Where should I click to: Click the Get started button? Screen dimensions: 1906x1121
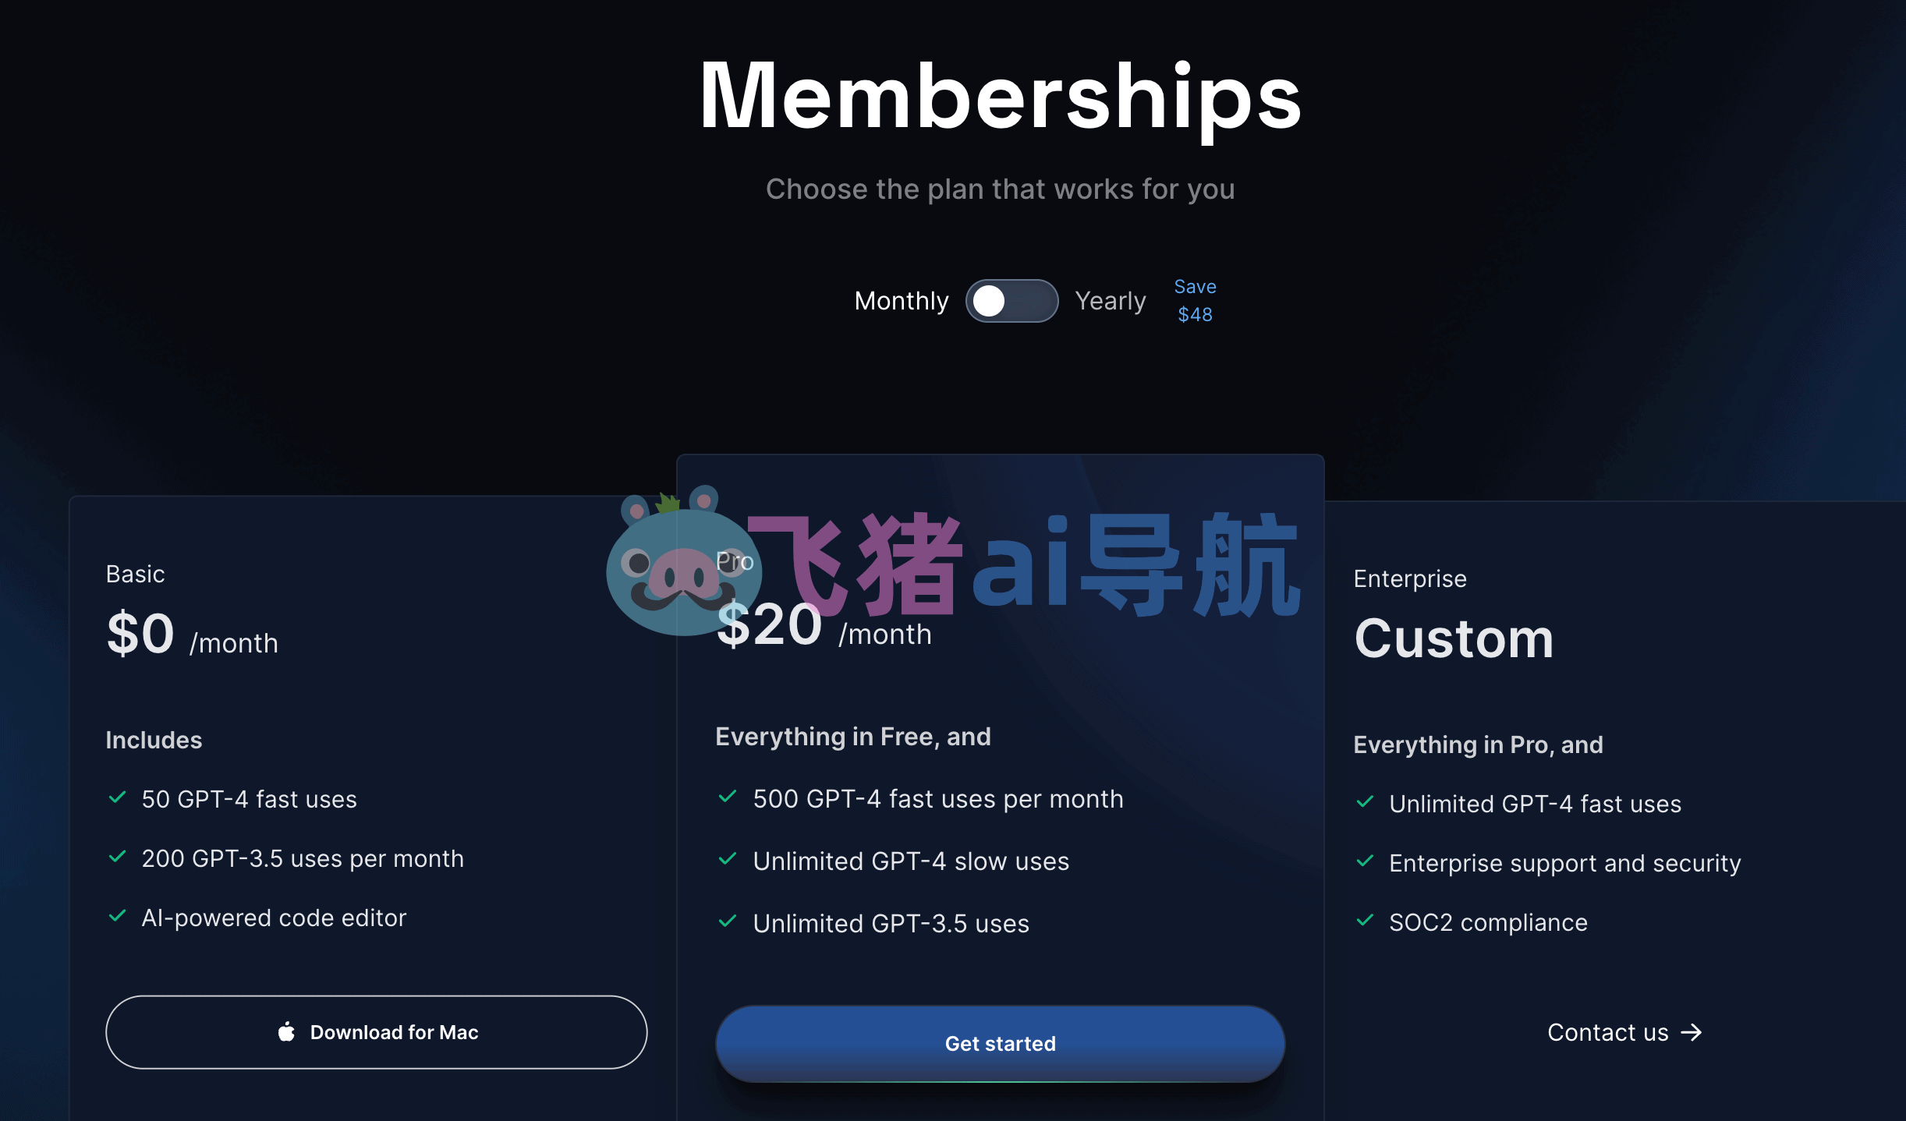pyautogui.click(x=1001, y=1044)
